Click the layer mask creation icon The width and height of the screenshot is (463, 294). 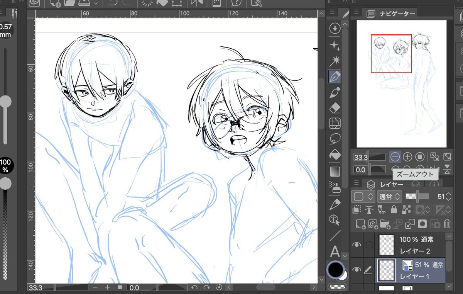(x=422, y=224)
